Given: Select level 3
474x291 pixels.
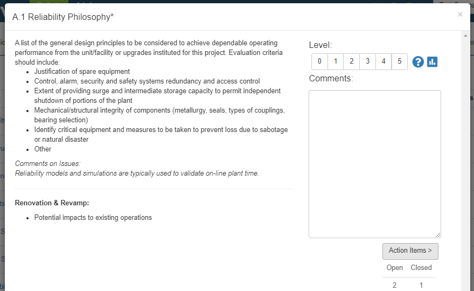Looking at the screenshot, I should coord(367,61).
